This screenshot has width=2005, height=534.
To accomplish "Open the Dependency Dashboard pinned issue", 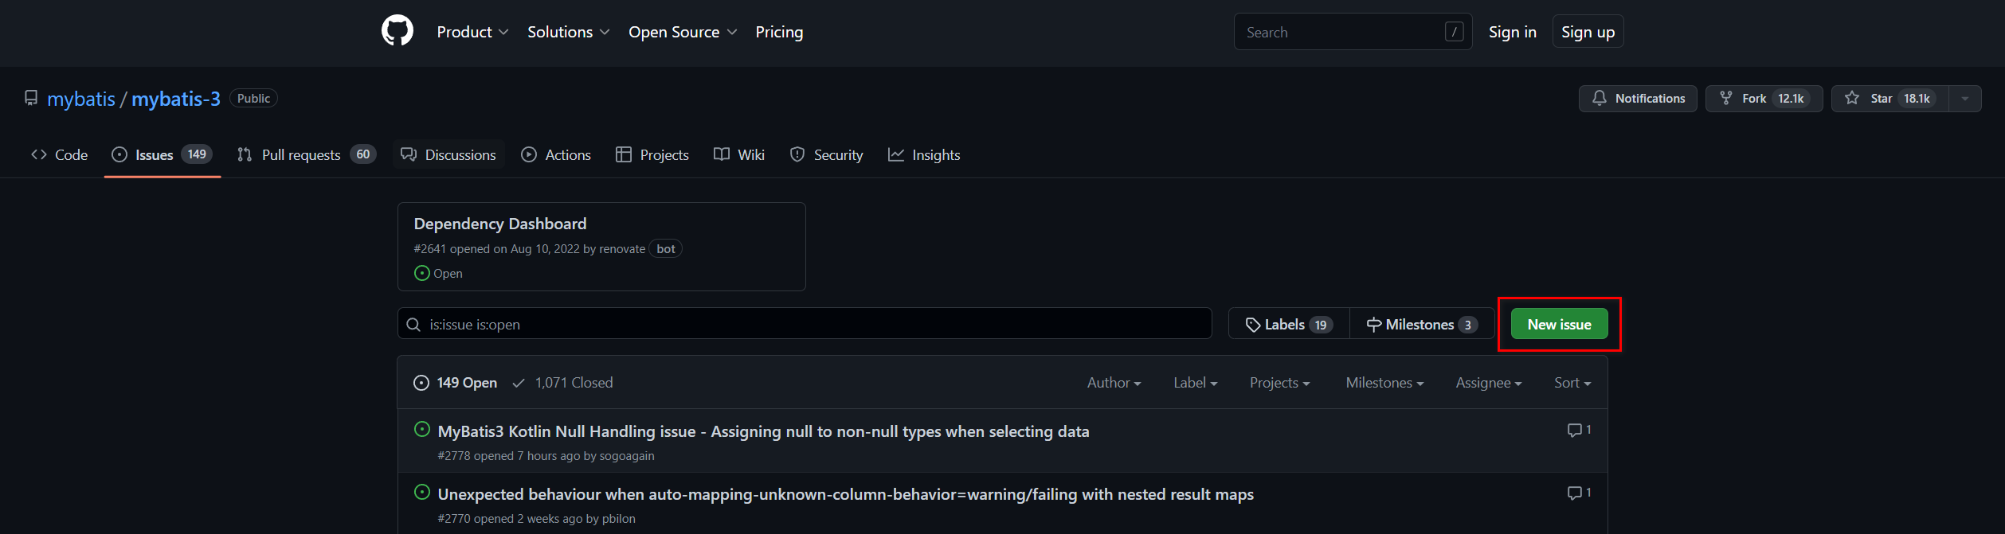I will click(x=500, y=224).
